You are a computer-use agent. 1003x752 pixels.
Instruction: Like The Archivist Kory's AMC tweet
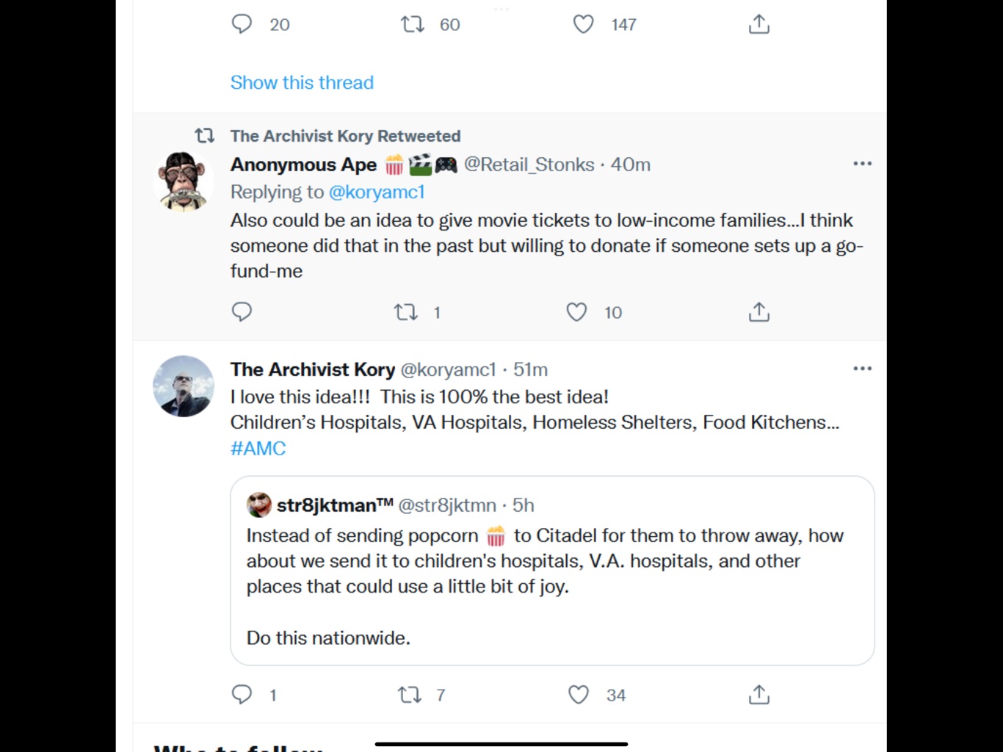[579, 694]
